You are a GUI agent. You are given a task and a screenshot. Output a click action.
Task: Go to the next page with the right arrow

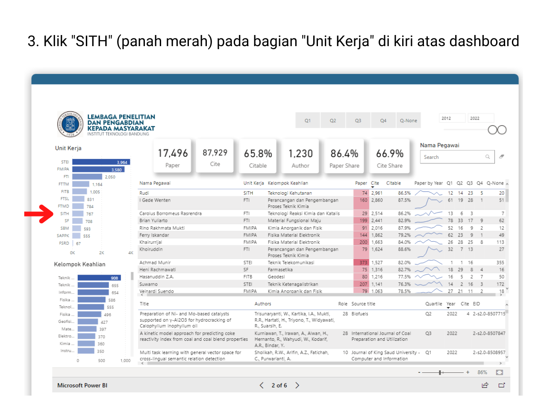click(297, 385)
